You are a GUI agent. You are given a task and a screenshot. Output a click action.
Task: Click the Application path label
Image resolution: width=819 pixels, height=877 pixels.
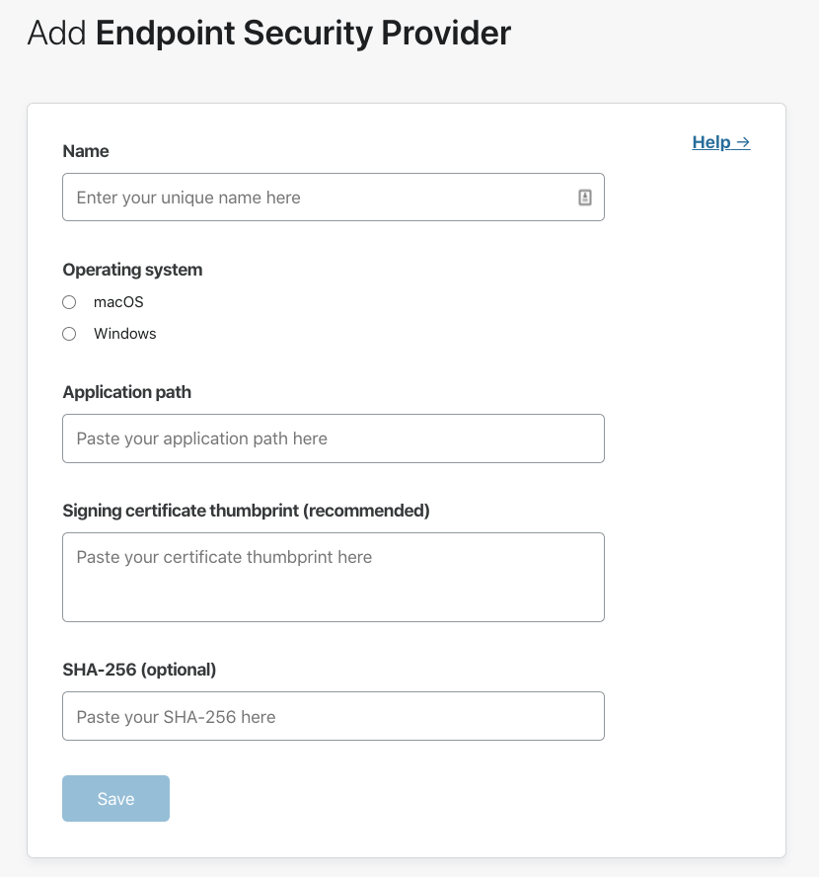tap(127, 392)
